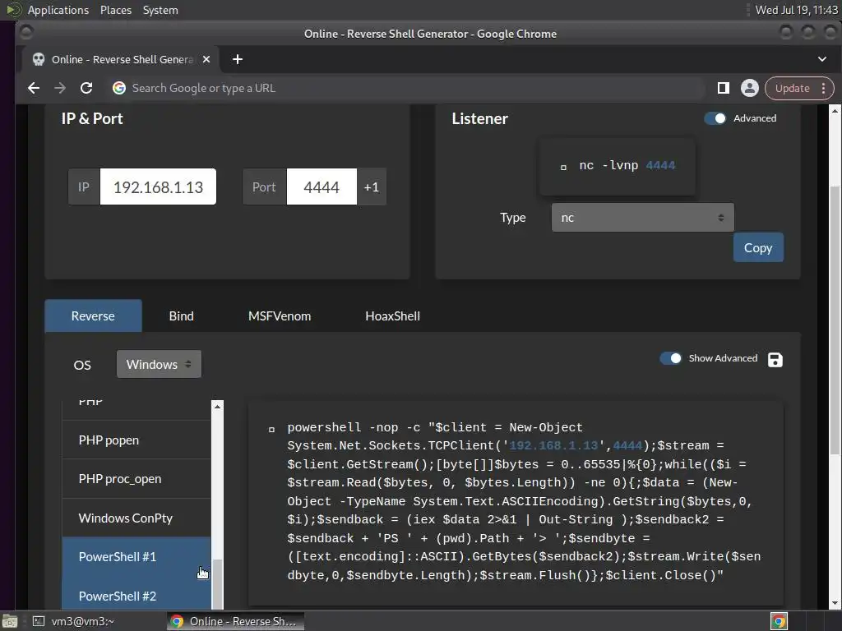Click the page vertical scrollbar thumb
This screenshot has height=631, width=842.
(x=834, y=320)
